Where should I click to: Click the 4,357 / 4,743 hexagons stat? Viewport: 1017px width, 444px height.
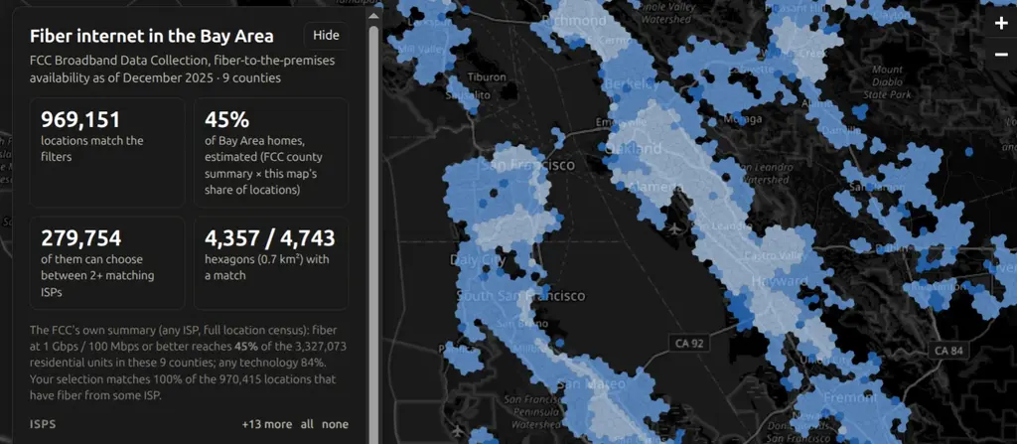pos(271,263)
